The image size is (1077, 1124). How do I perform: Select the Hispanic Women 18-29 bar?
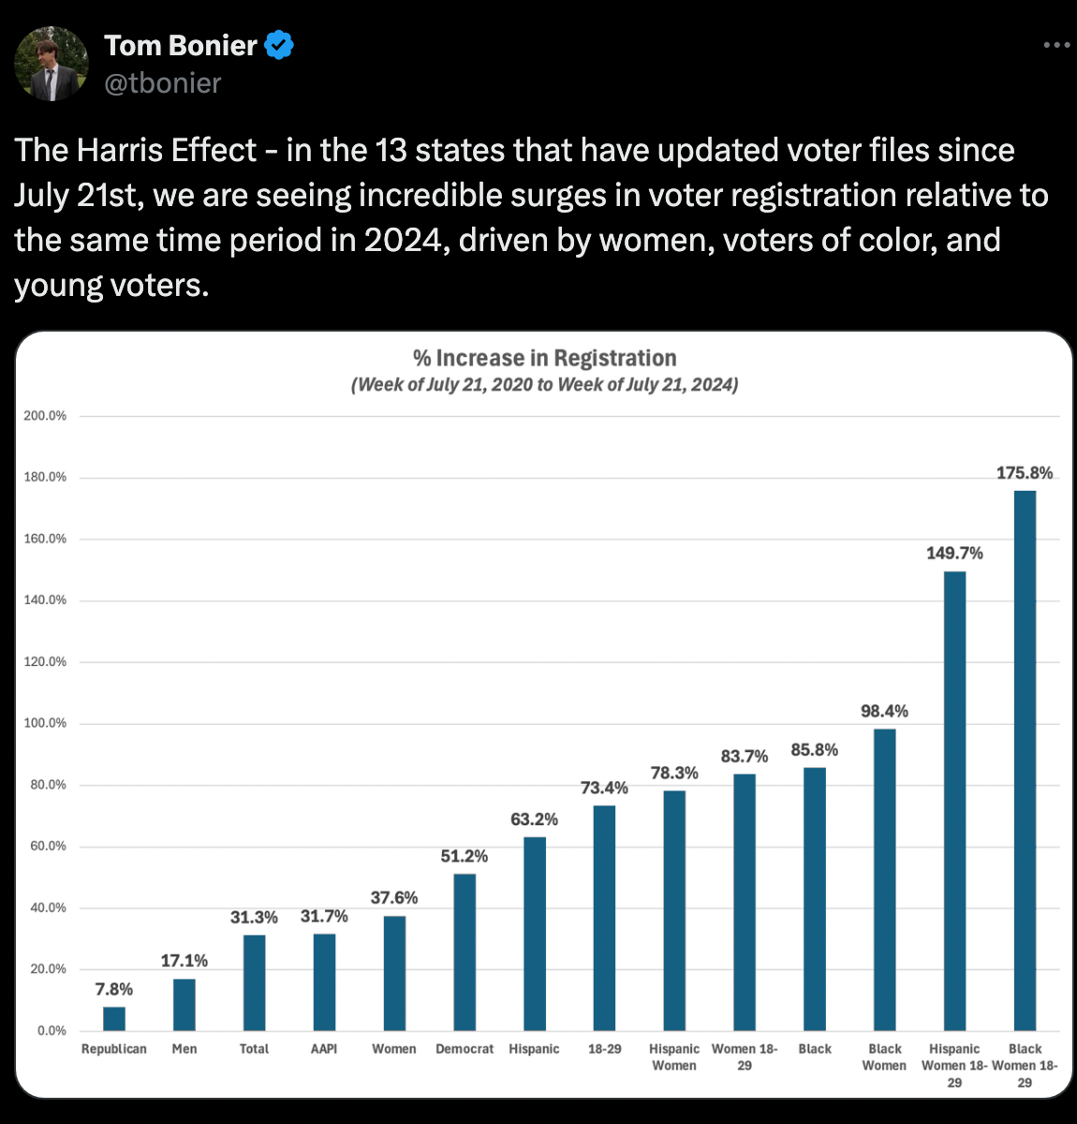click(954, 800)
